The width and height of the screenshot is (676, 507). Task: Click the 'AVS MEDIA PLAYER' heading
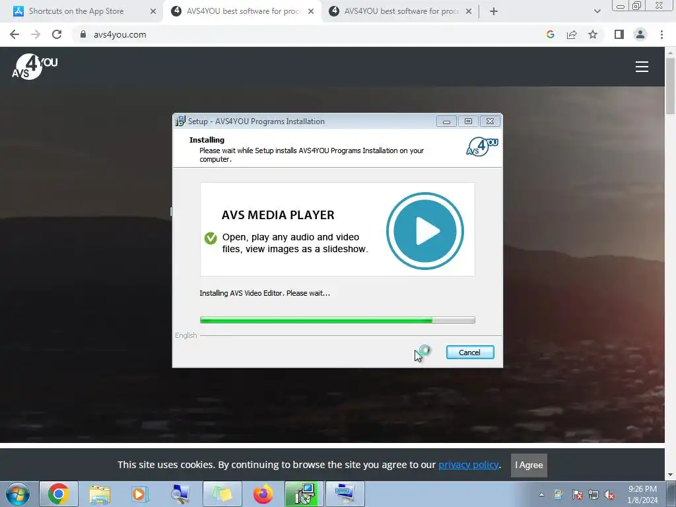pos(278,215)
